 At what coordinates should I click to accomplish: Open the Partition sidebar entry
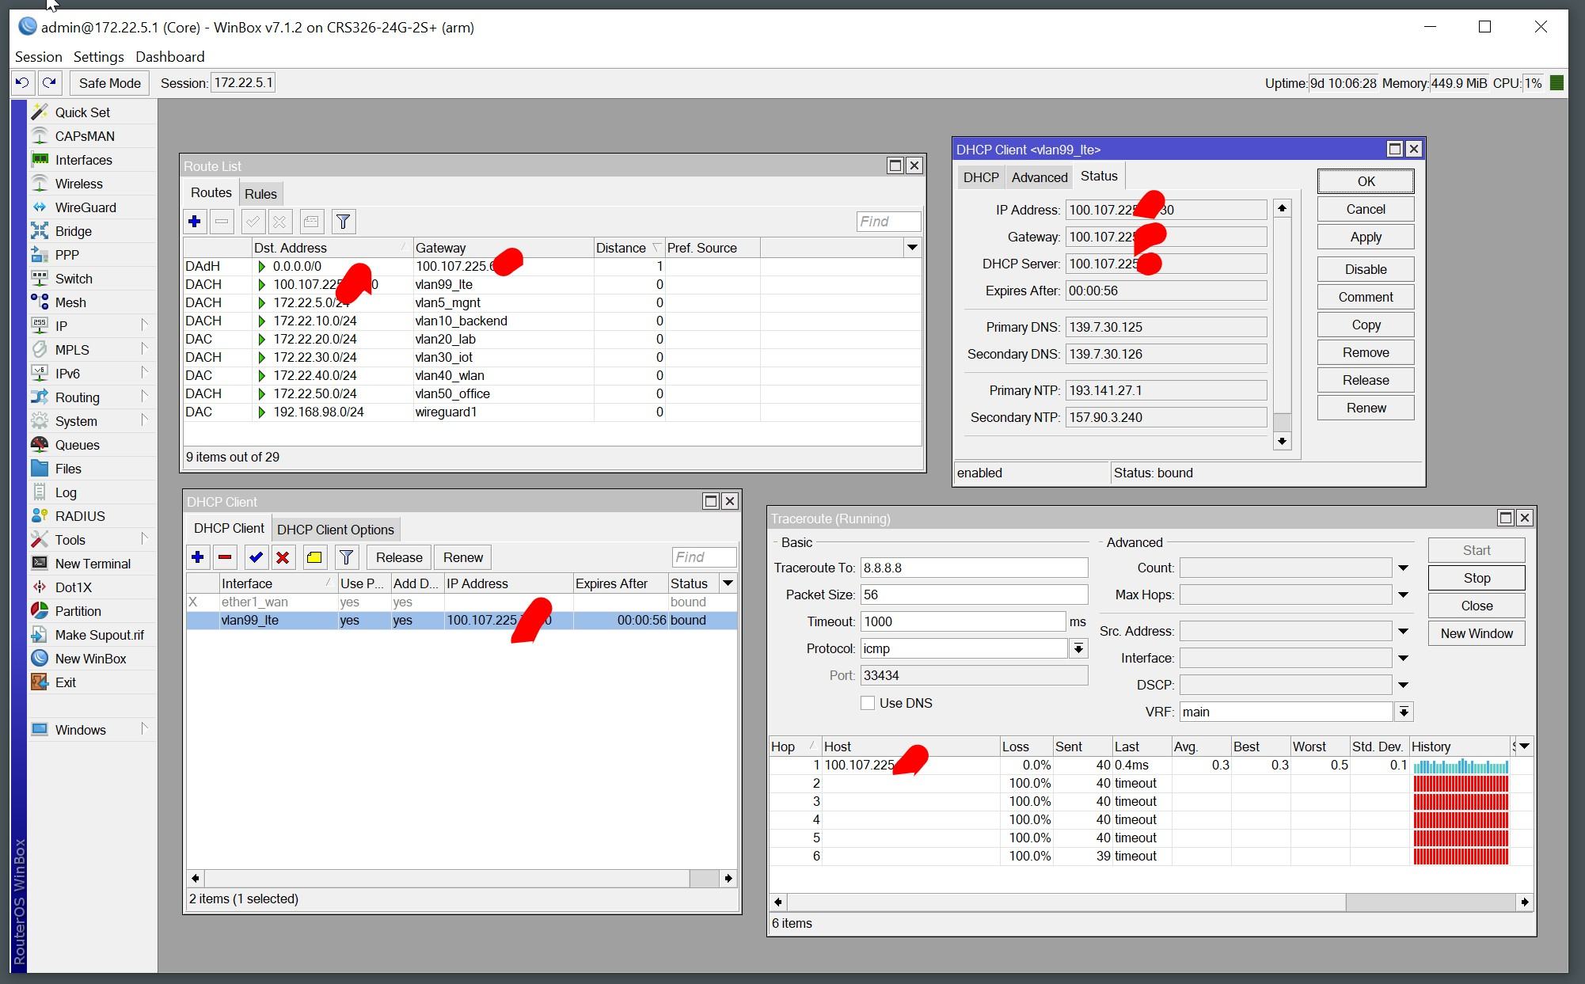78,611
